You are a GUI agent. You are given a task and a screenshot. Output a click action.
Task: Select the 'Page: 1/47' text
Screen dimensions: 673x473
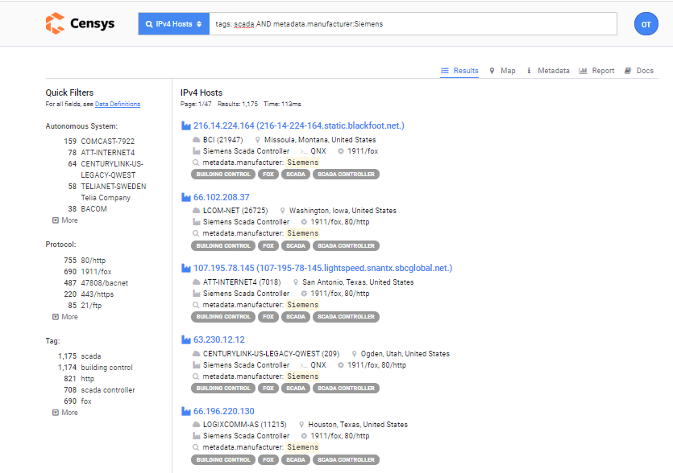[x=196, y=104]
